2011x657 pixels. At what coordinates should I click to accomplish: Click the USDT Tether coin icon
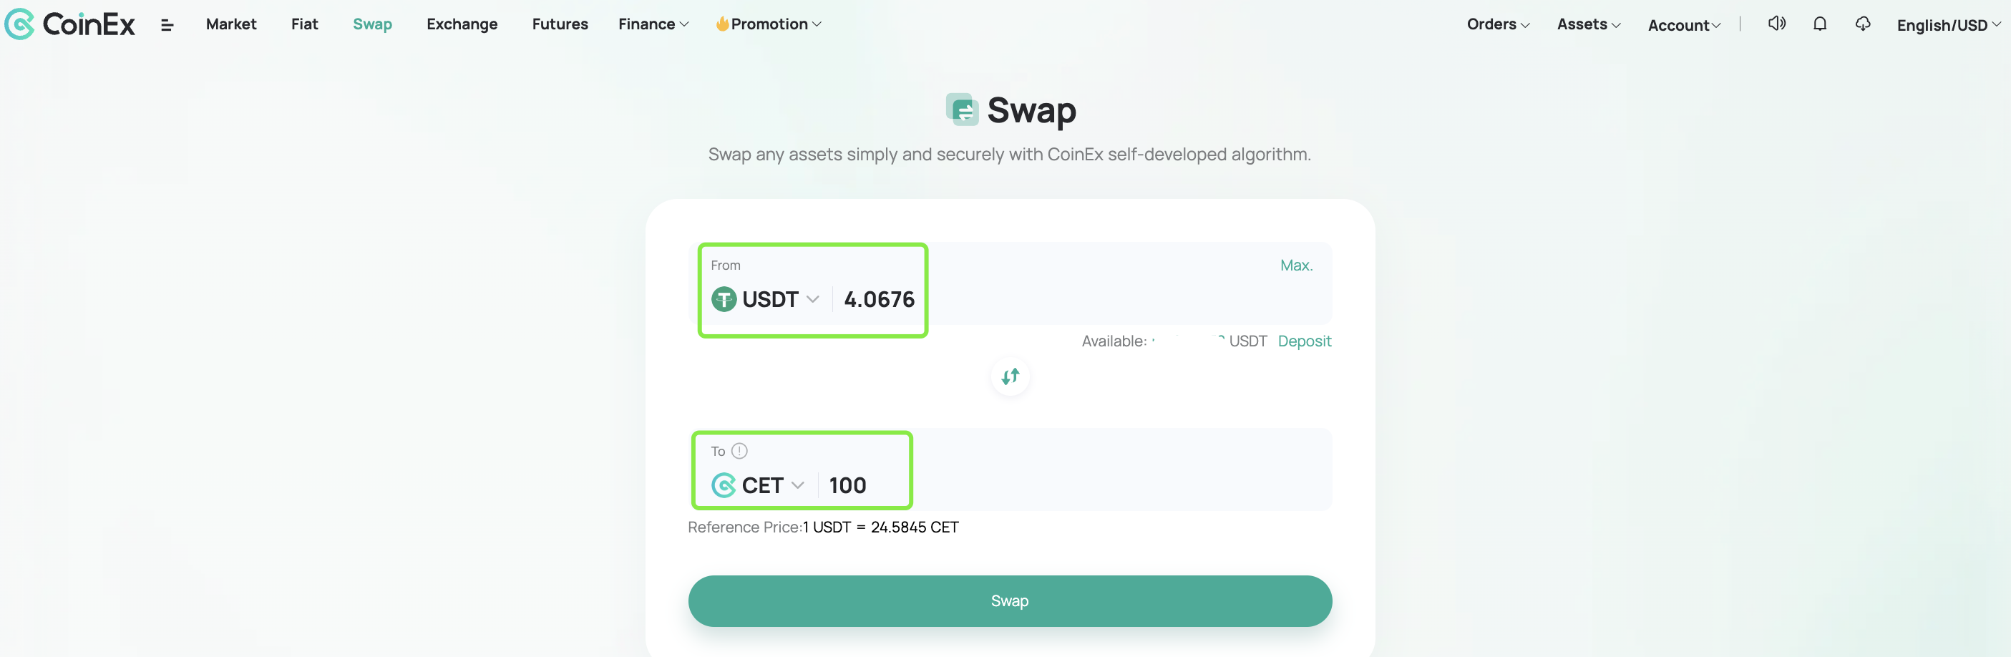(x=724, y=300)
